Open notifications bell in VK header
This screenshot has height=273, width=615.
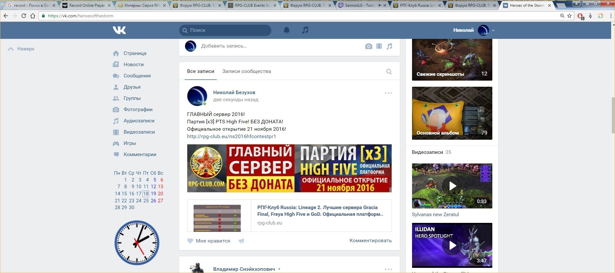pos(286,30)
